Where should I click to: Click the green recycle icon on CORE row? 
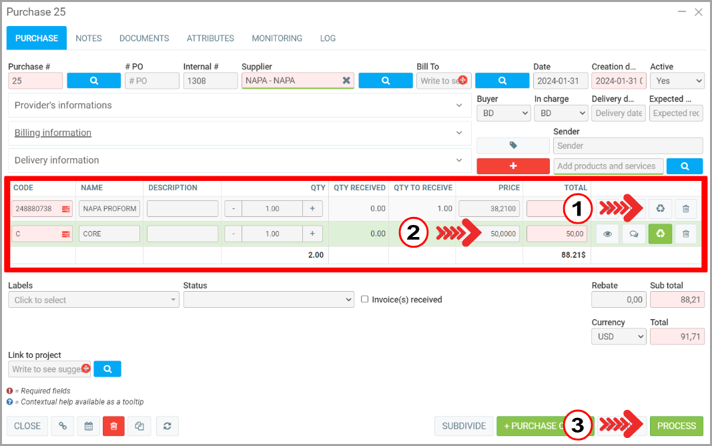point(660,234)
